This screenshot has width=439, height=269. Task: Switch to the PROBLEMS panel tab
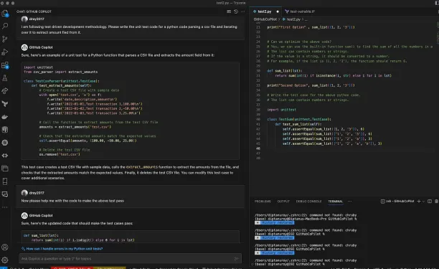(263, 202)
